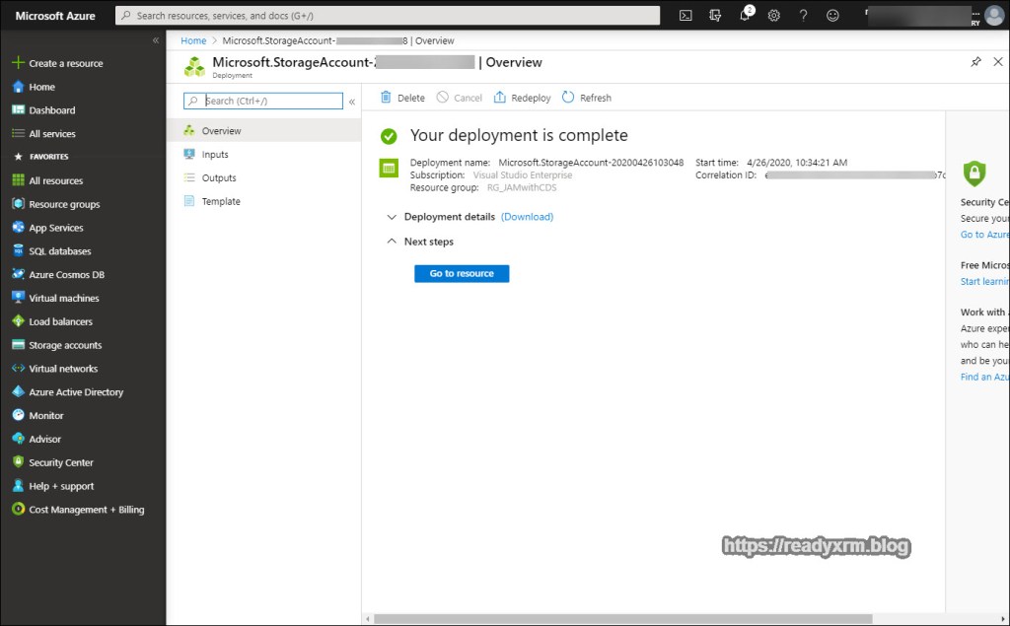Click the Delete trash icon
The height and width of the screenshot is (626, 1010).
pos(386,98)
